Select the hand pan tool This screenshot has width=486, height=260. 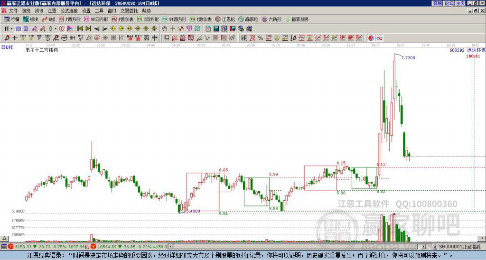165,29
